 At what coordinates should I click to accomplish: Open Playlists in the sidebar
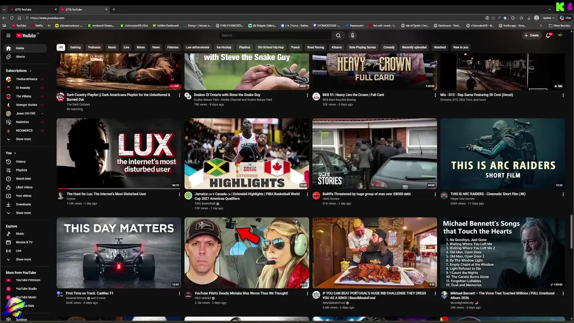click(x=25, y=170)
